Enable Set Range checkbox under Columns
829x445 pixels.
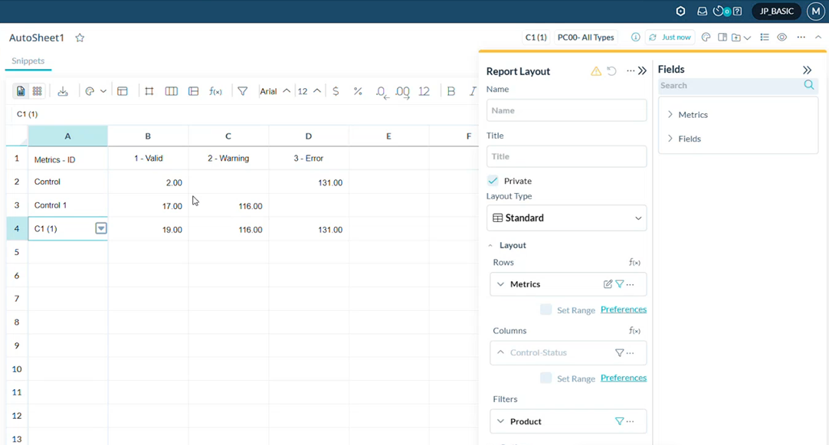[x=546, y=378]
